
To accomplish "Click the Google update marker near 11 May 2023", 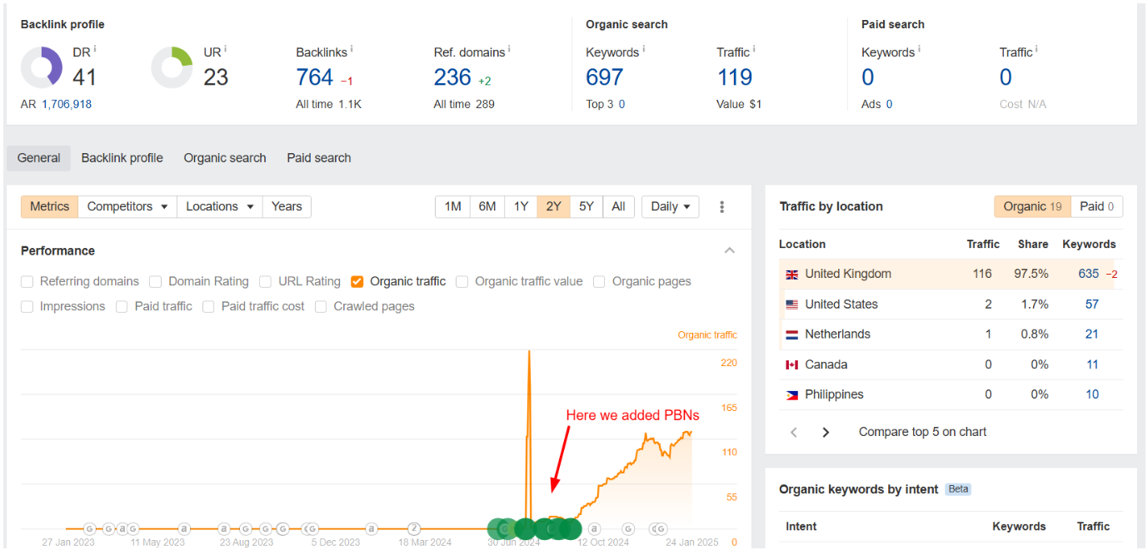I will (132, 528).
